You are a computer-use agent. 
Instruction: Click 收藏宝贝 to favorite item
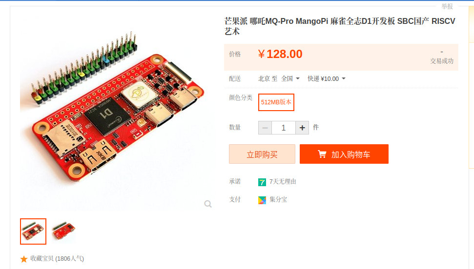point(57,259)
